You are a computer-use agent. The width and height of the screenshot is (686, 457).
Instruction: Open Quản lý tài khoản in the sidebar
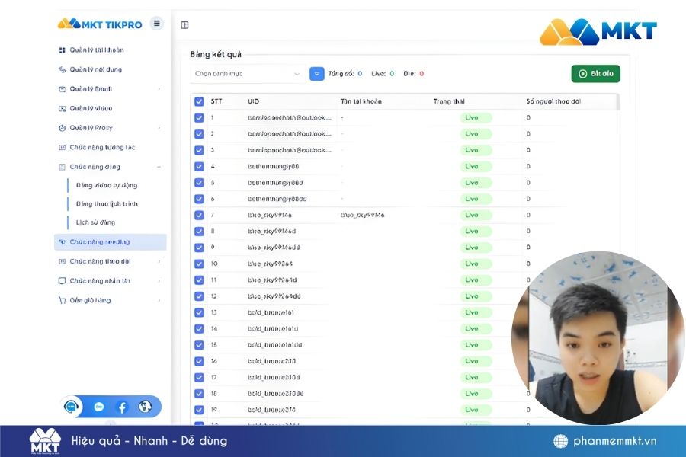94,50
